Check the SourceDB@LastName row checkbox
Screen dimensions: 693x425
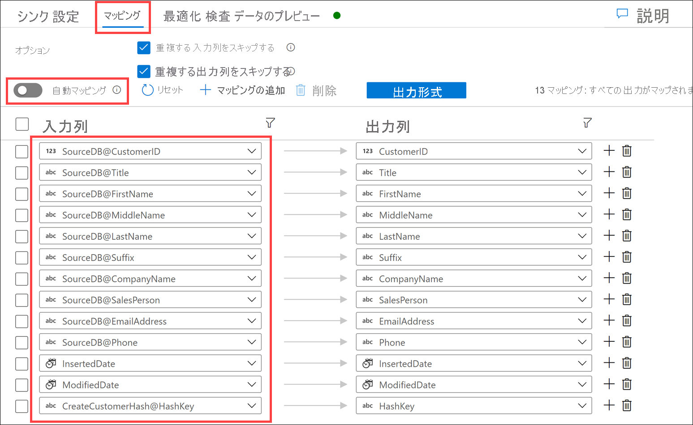click(22, 237)
